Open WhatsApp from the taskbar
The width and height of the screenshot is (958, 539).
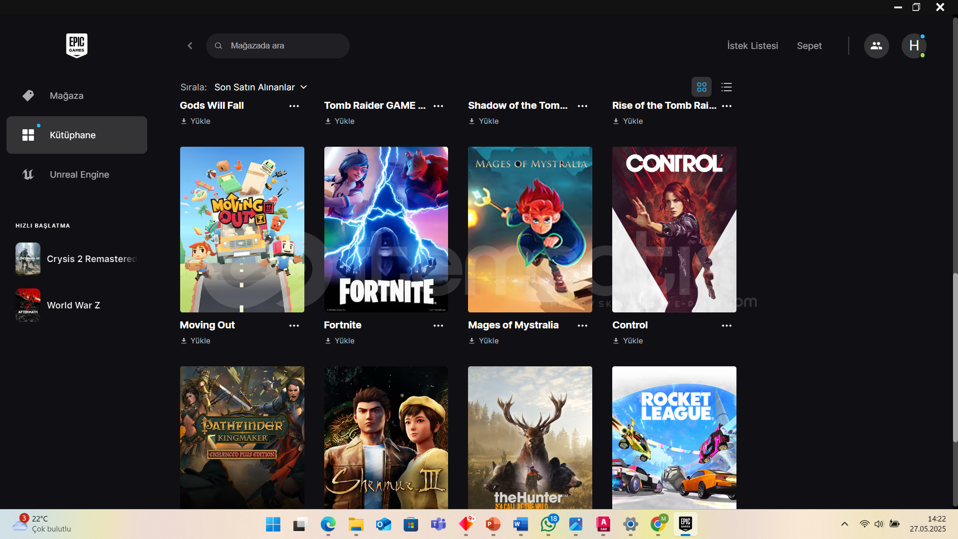coord(548,524)
